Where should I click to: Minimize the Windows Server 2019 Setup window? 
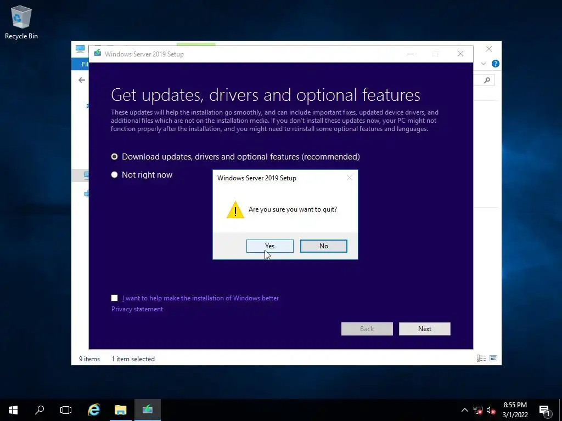pos(411,54)
